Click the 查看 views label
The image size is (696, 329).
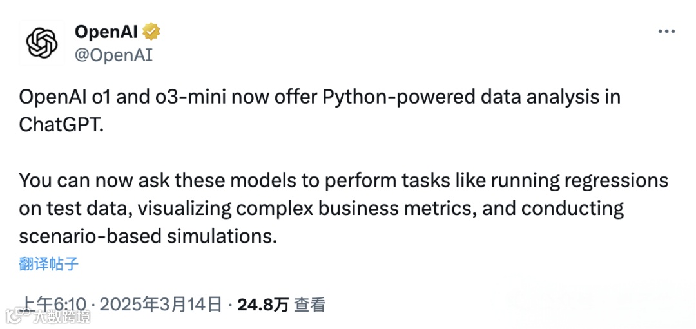pyautogui.click(x=310, y=304)
